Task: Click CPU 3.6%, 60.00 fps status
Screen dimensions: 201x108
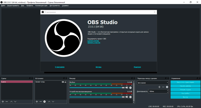Action: coord(185,106)
